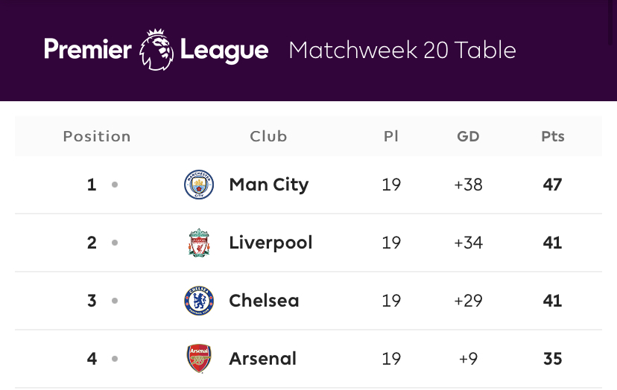
Task: Open the Arsenal club name link
Action: pos(263,359)
